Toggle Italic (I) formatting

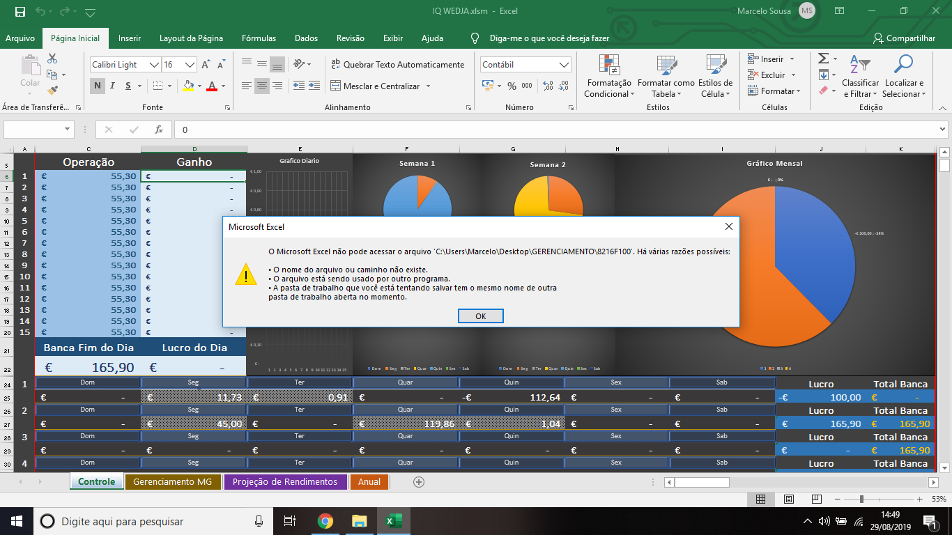click(x=113, y=86)
